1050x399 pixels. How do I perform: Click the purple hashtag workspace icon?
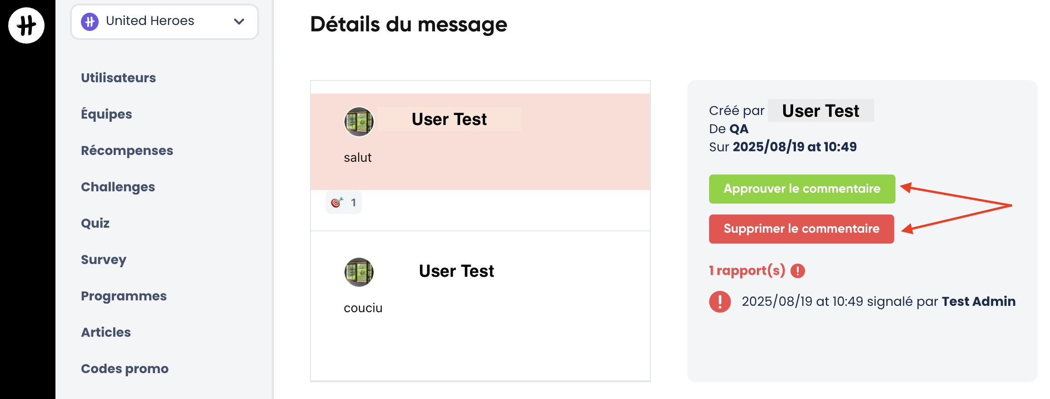coord(90,21)
